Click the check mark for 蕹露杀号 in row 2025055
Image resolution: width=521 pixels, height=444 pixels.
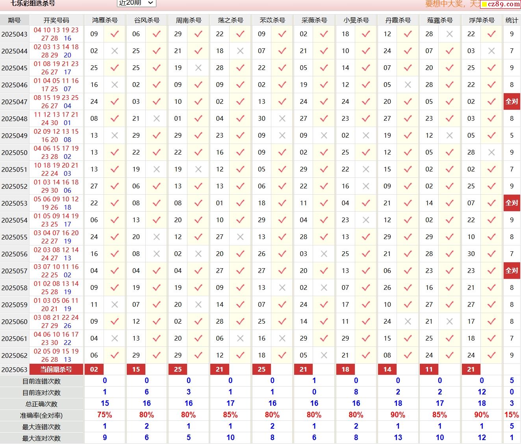(449, 237)
